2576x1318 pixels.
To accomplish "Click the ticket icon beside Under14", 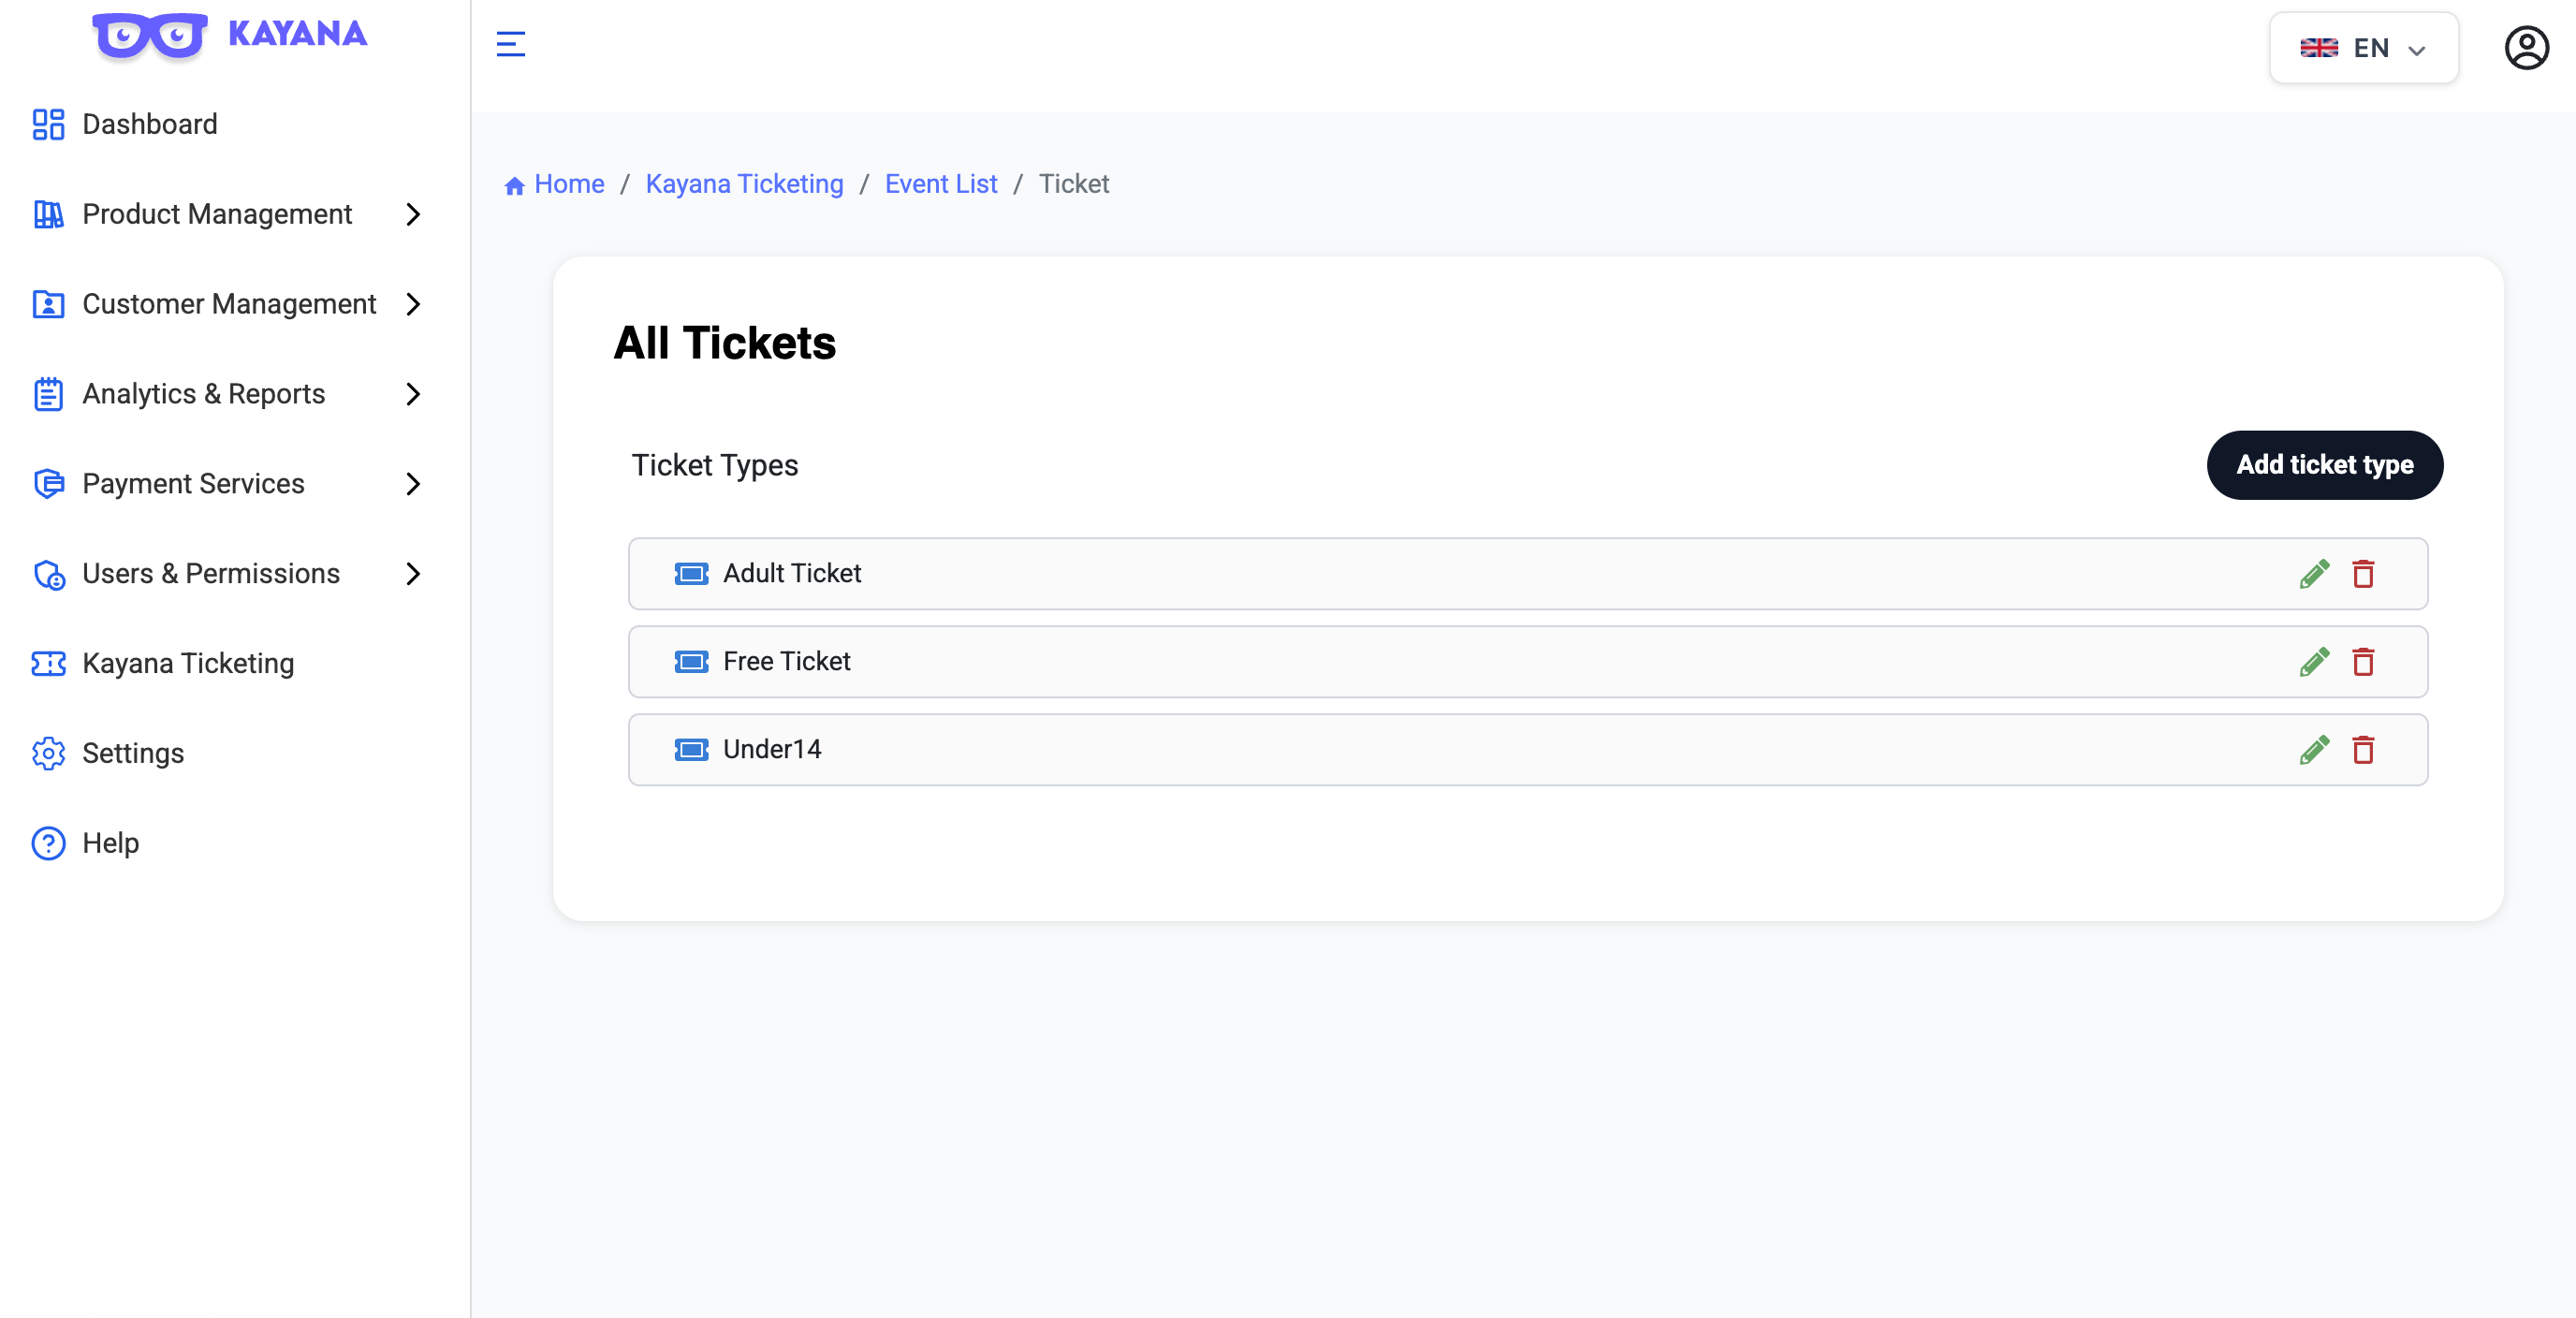I will pos(691,750).
